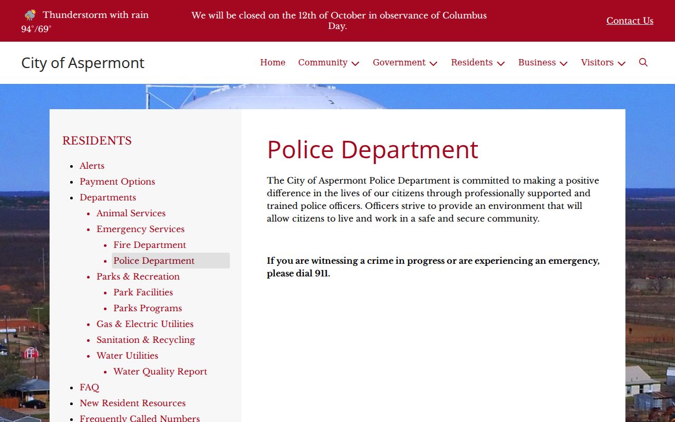Click the Columbus Day closure notice
Image resolution: width=675 pixels, height=422 pixels.
(339, 21)
